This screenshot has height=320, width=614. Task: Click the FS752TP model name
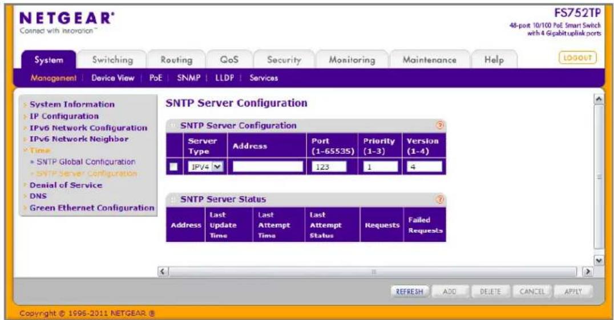pyautogui.click(x=577, y=13)
